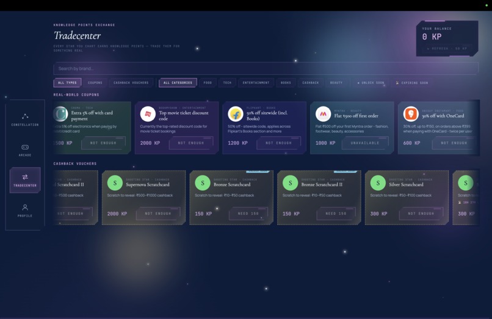Filter by Entertainment category
The width and height of the screenshot is (492, 319).
(256, 83)
